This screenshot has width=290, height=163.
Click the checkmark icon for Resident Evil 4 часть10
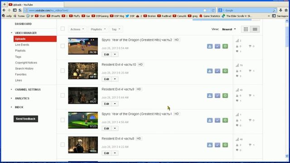coord(217,71)
